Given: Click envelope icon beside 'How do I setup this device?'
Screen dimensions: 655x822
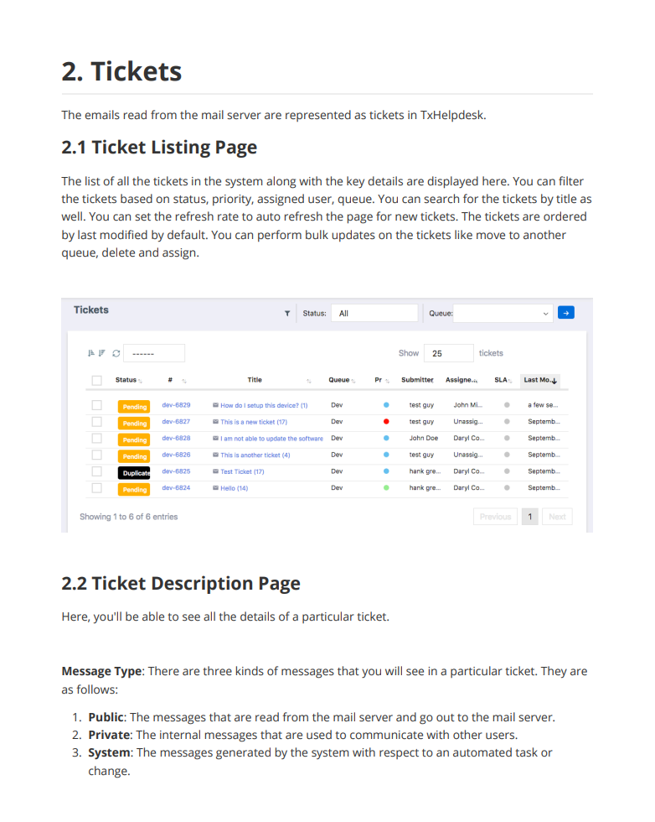Looking at the screenshot, I should tap(216, 405).
